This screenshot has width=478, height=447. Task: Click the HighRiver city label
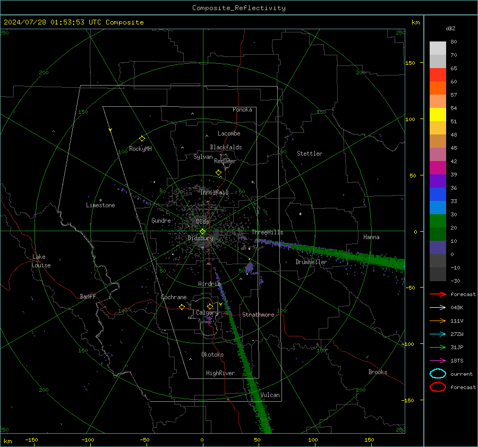(x=220, y=373)
